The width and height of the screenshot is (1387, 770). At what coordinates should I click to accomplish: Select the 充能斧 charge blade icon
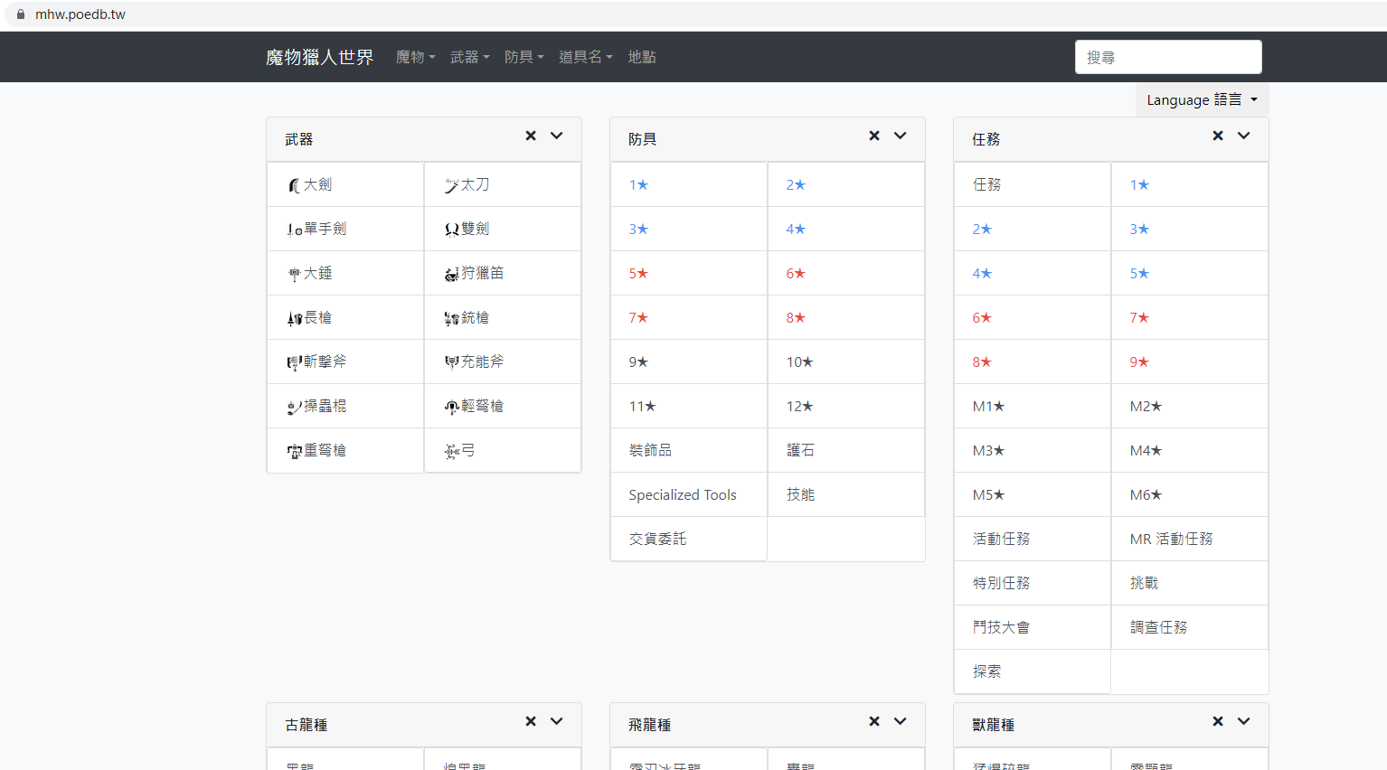[451, 362]
